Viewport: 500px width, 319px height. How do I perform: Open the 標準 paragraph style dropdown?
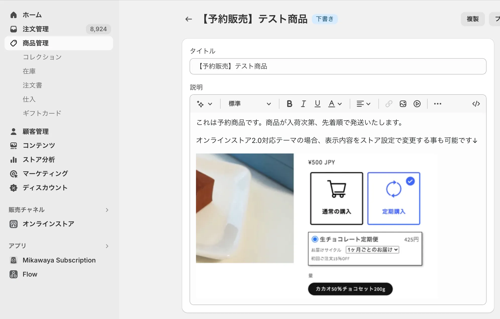pyautogui.click(x=249, y=104)
